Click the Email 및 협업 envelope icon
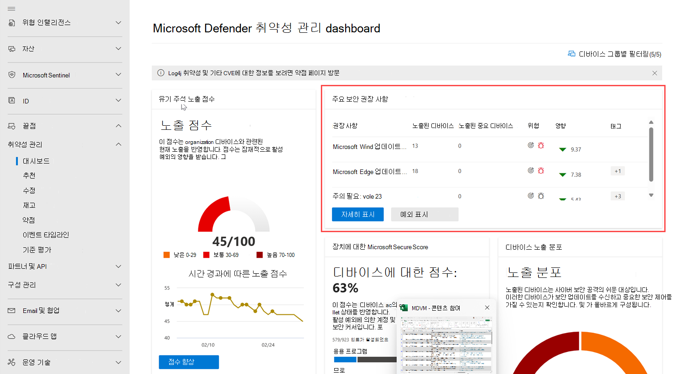The height and width of the screenshot is (374, 684). [x=12, y=311]
